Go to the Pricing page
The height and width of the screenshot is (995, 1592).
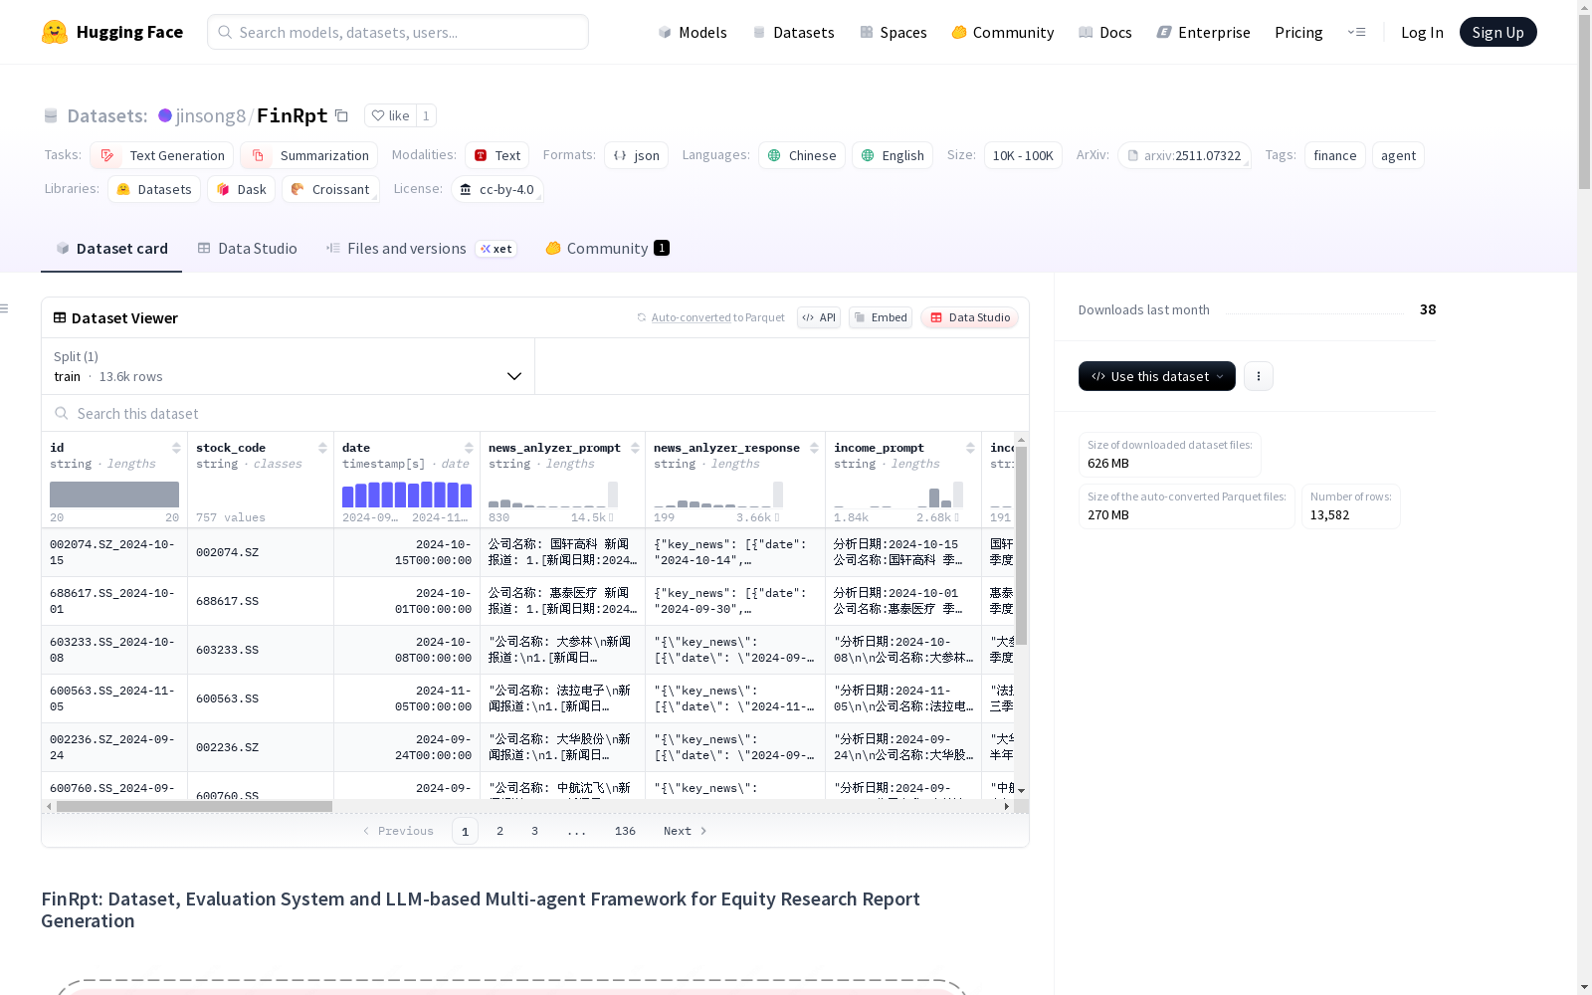1298,32
